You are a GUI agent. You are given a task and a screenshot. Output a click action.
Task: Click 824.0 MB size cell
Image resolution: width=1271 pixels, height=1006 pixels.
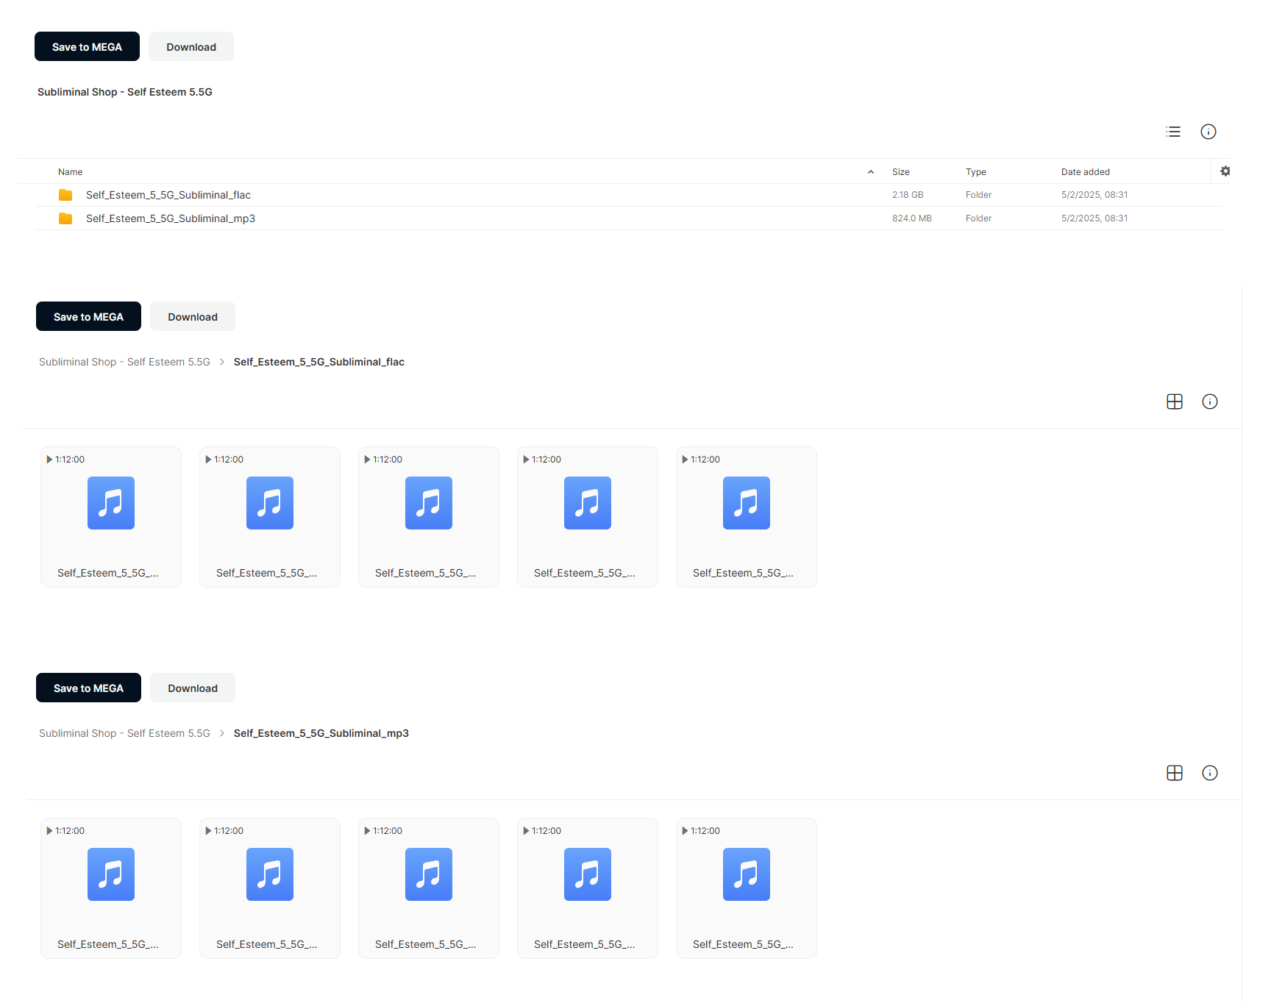point(912,218)
